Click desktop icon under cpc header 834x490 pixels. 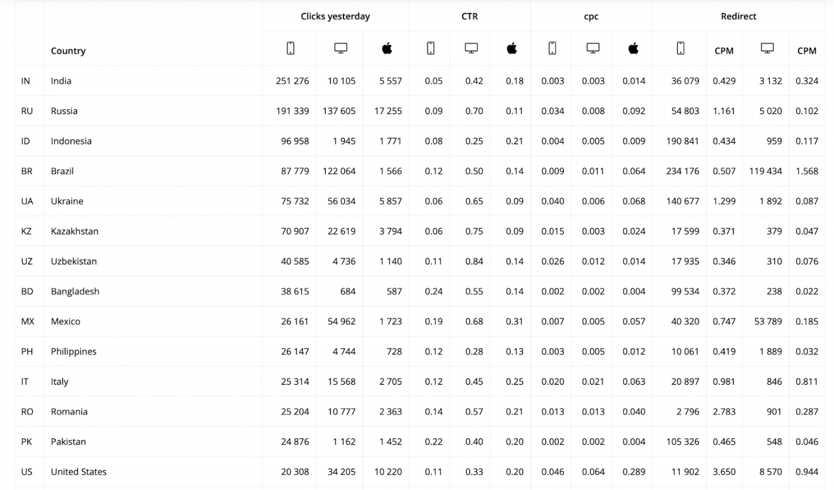pos(593,49)
